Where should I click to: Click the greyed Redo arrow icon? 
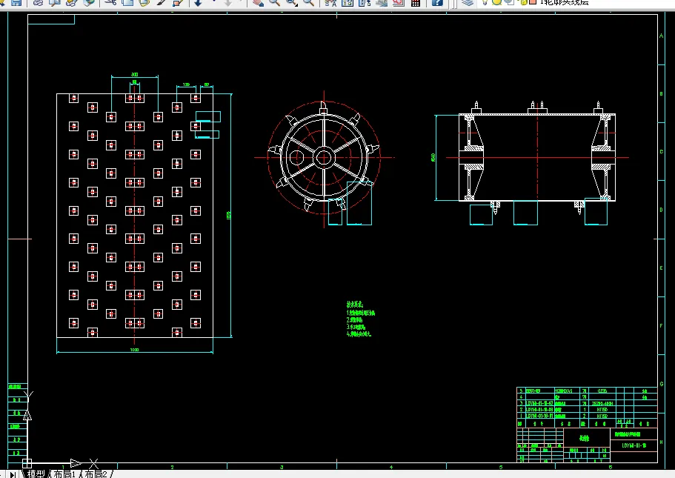pos(228,2)
